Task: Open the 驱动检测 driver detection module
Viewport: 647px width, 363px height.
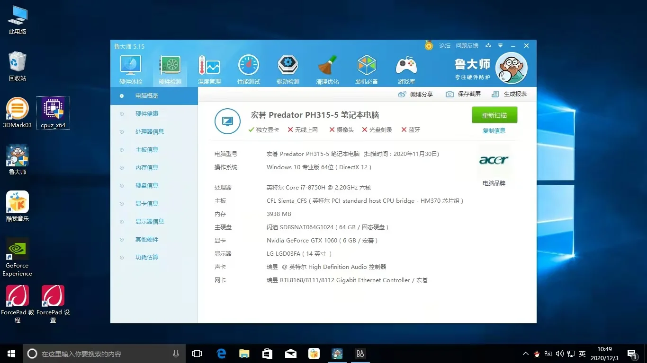Action: pyautogui.click(x=288, y=70)
